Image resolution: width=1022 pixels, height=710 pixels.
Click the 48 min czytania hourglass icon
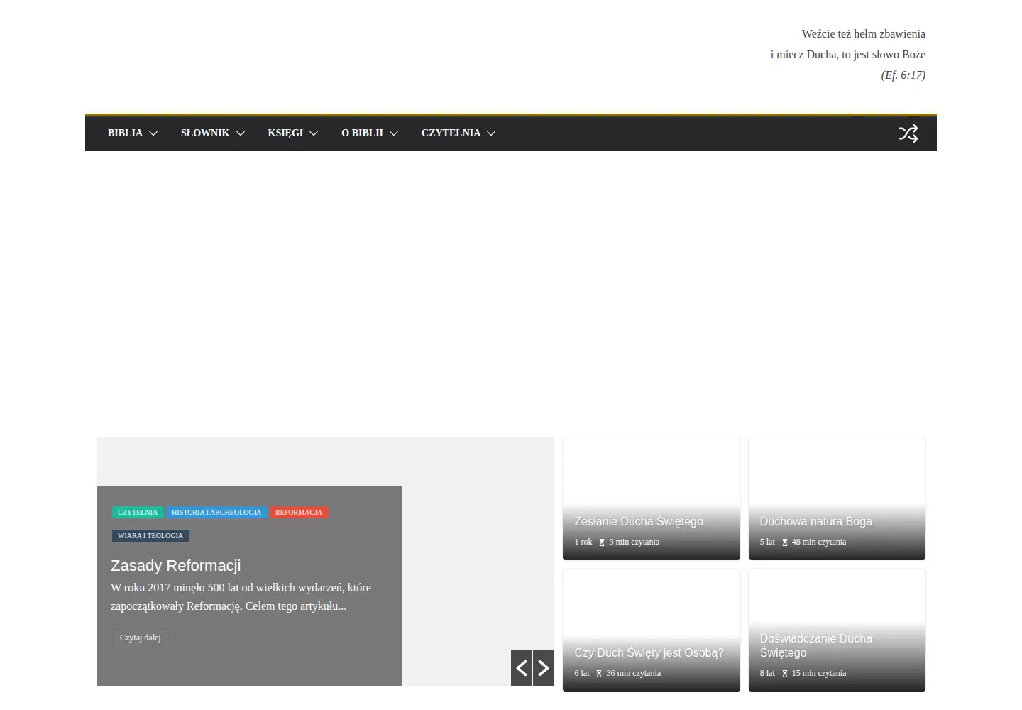pos(785,542)
